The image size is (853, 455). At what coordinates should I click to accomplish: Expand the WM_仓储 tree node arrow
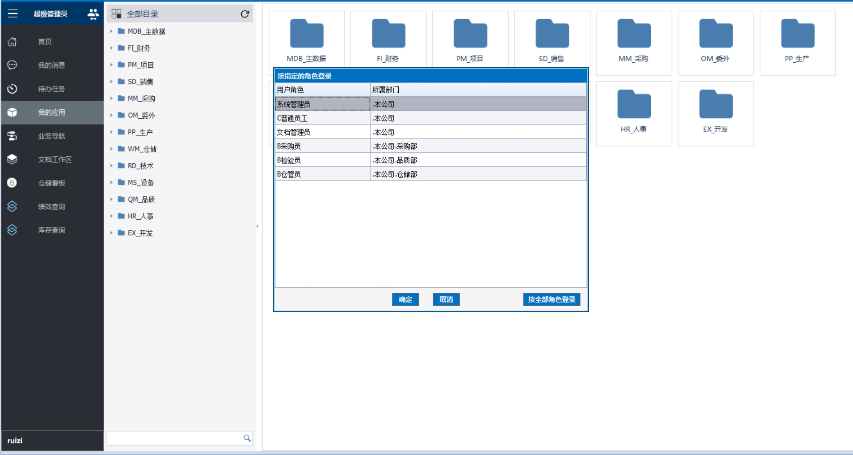pos(112,149)
